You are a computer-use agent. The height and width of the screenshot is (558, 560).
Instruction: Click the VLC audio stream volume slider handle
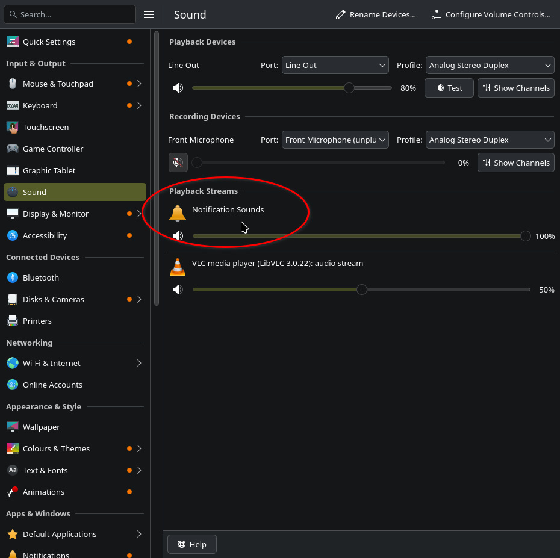pyautogui.click(x=361, y=290)
